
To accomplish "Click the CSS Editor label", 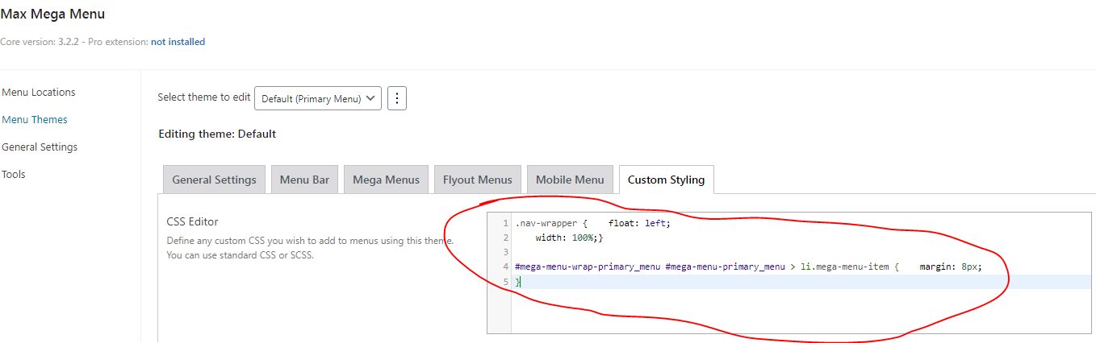I will 192,221.
